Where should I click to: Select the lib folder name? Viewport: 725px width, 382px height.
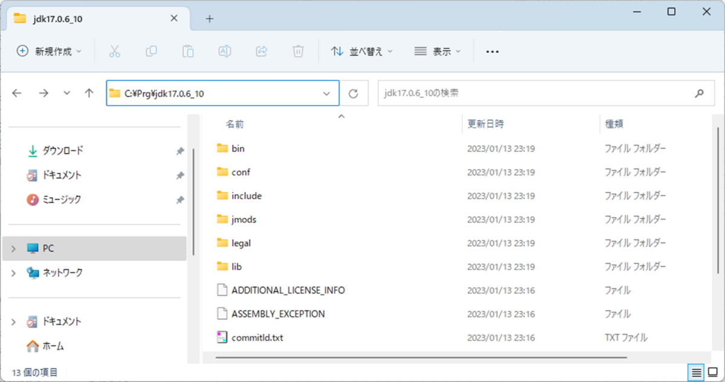coord(237,267)
